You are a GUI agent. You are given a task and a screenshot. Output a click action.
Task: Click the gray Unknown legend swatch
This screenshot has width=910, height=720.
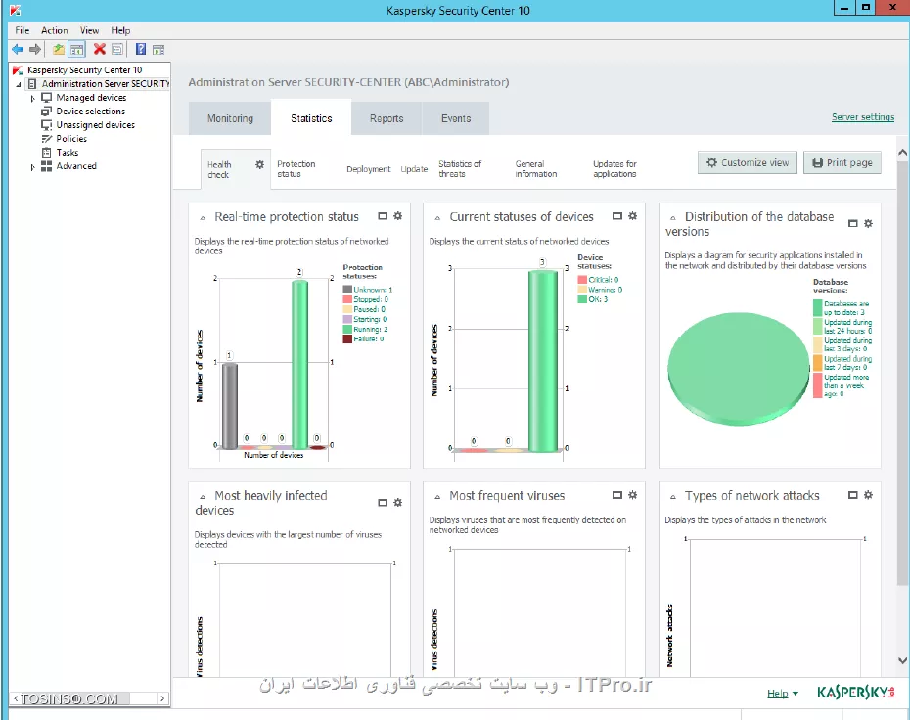(x=347, y=290)
